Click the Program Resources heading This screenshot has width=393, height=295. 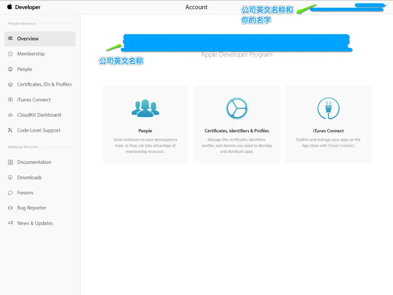22,24
